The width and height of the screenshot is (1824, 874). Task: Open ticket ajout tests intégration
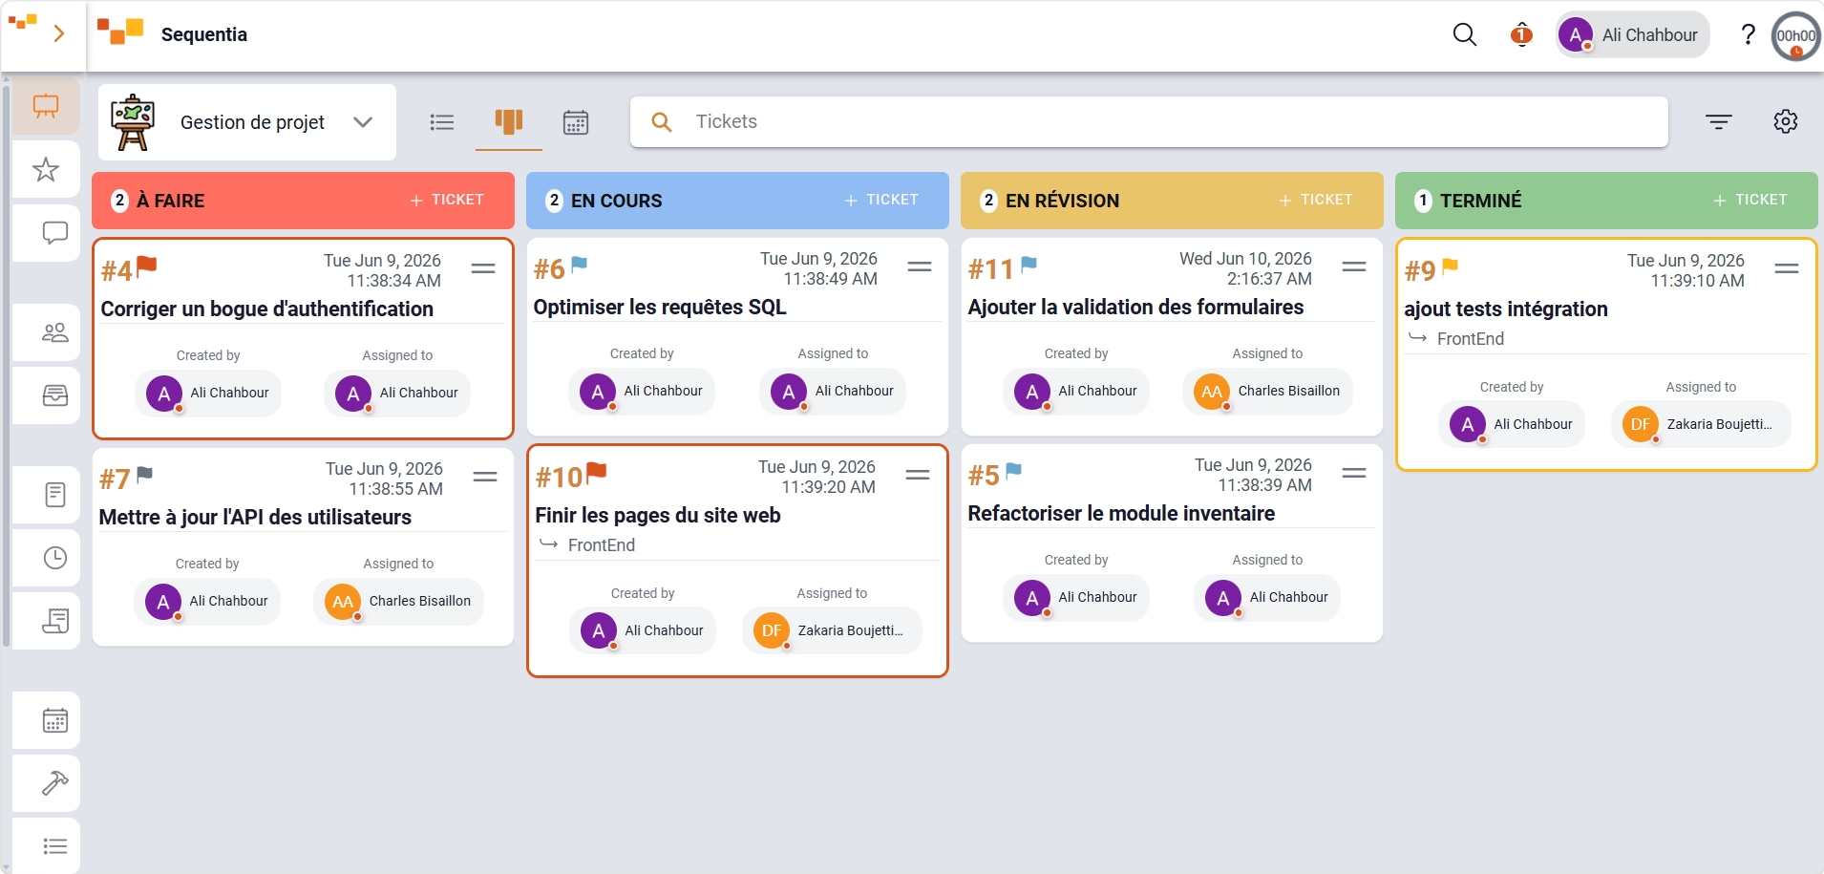pos(1506,309)
